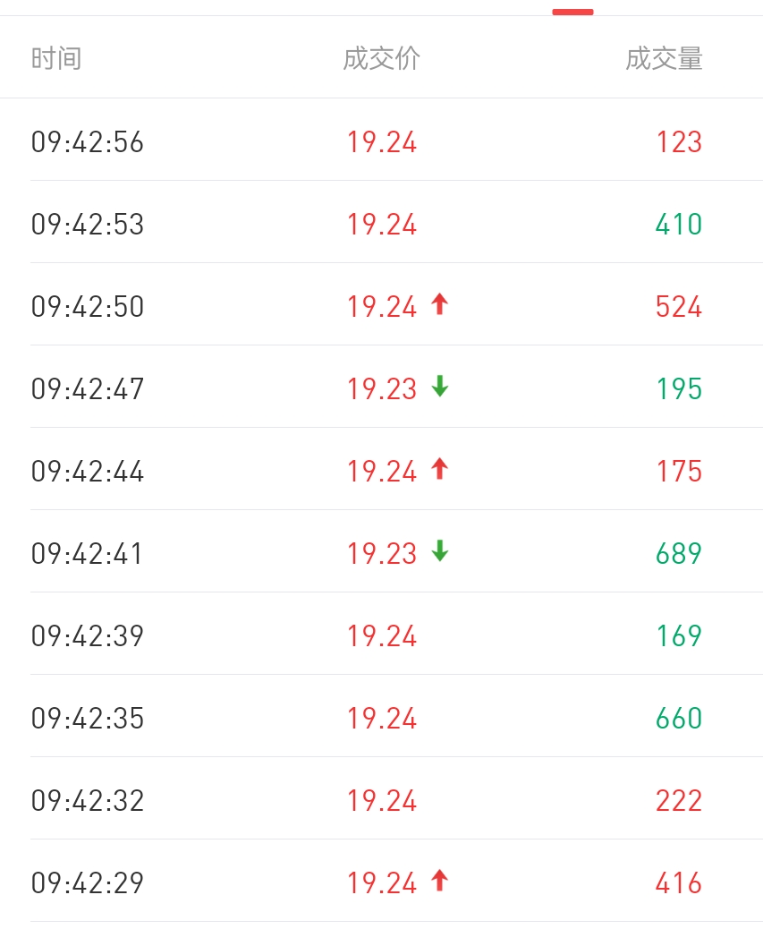This screenshot has width=763, height=946.
Task: Click the green down arrow at 09:42:41
Action: coord(439,552)
